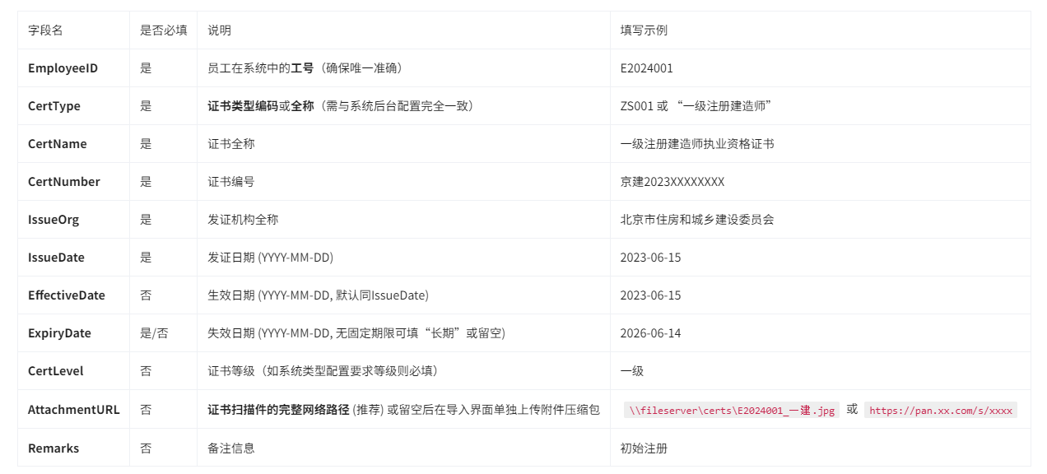Image resolution: width=1047 pixels, height=474 pixels.
Task: Select the CertType field name
Action: (x=54, y=106)
